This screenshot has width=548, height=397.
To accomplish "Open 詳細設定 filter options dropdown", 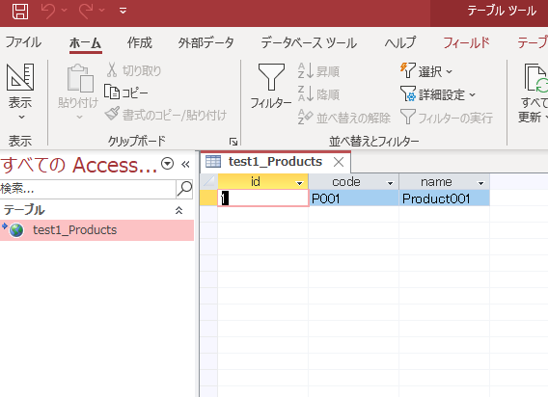I will [438, 94].
